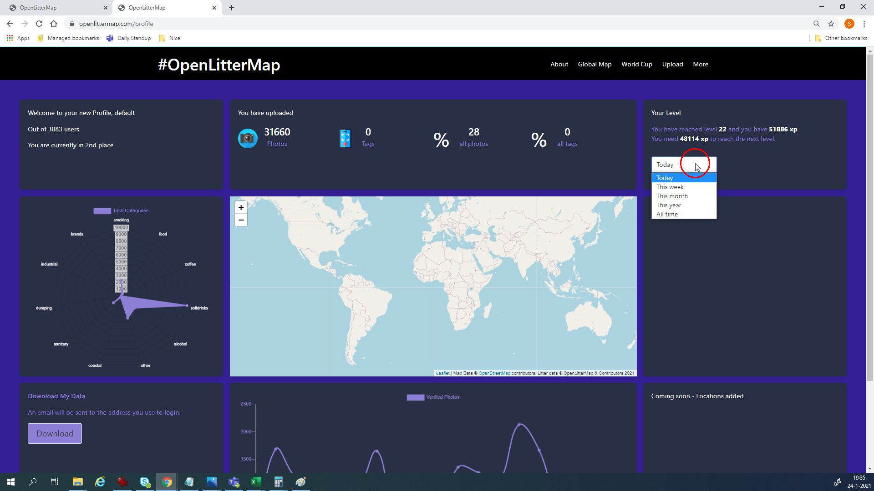The width and height of the screenshot is (874, 491).
Task: Pick 'This month' in time period dropdown
Action: (672, 196)
